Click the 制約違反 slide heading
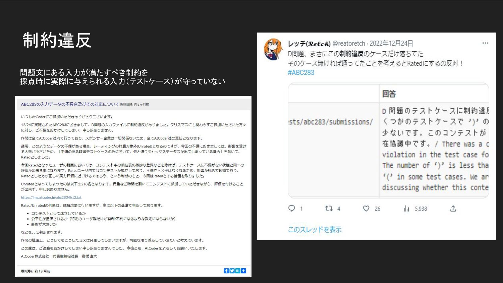503x283 pixels. 57,41
